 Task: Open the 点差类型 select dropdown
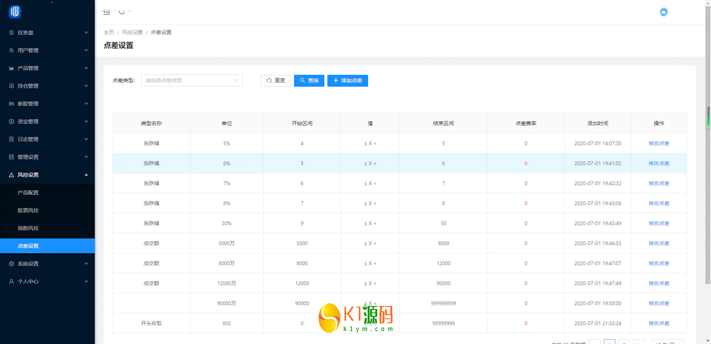(192, 80)
